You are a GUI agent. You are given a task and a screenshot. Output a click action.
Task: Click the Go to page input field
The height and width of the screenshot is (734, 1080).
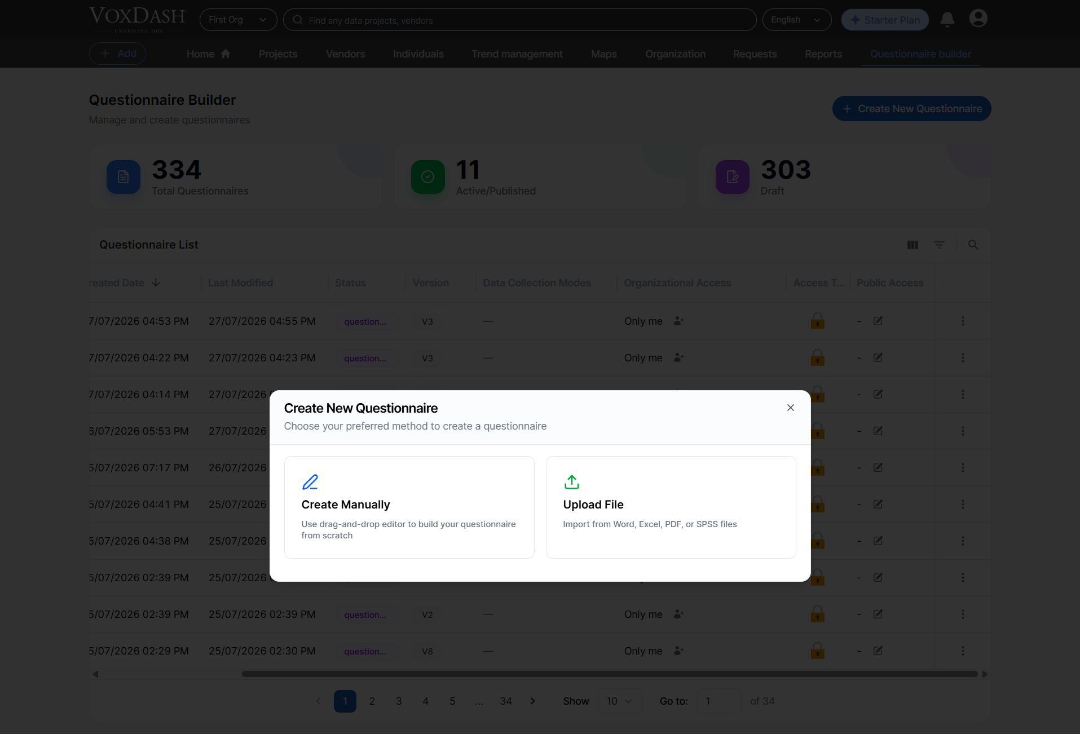[x=718, y=701]
